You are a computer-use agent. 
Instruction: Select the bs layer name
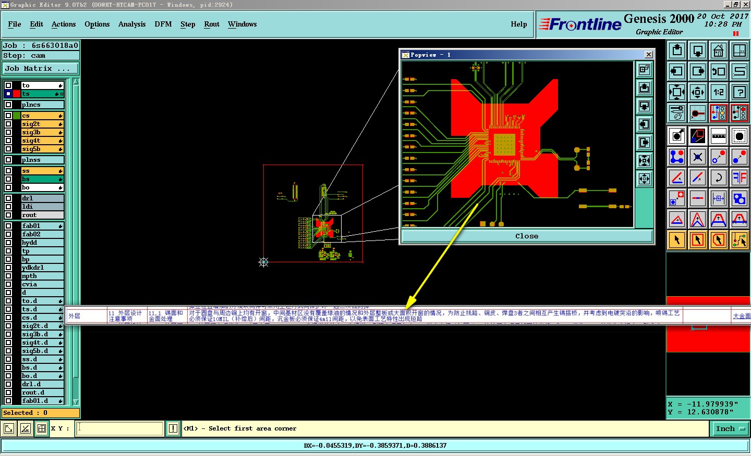[x=42, y=179]
